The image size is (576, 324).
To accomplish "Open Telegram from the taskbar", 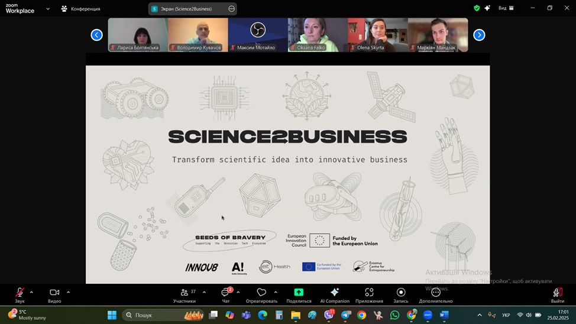I will coord(346,315).
